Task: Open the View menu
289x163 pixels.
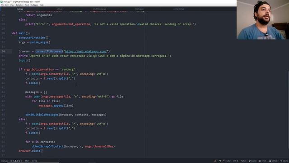Action: click(x=12, y=5)
